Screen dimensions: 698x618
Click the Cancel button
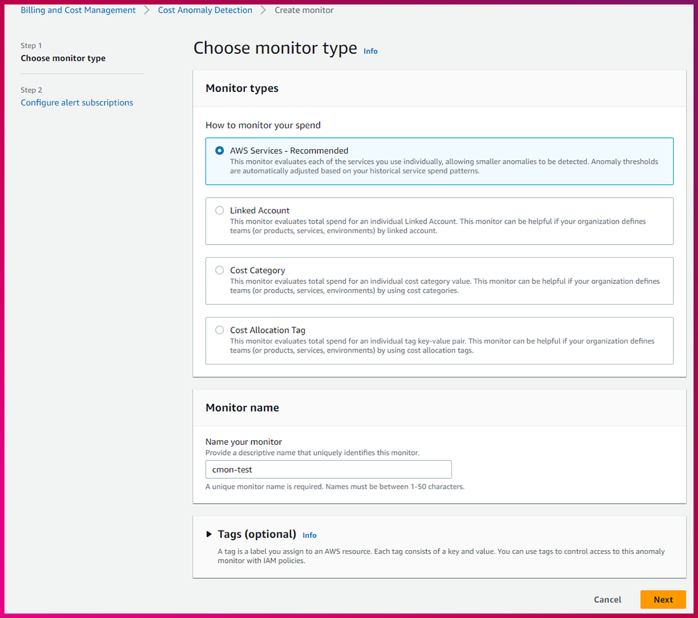point(607,600)
